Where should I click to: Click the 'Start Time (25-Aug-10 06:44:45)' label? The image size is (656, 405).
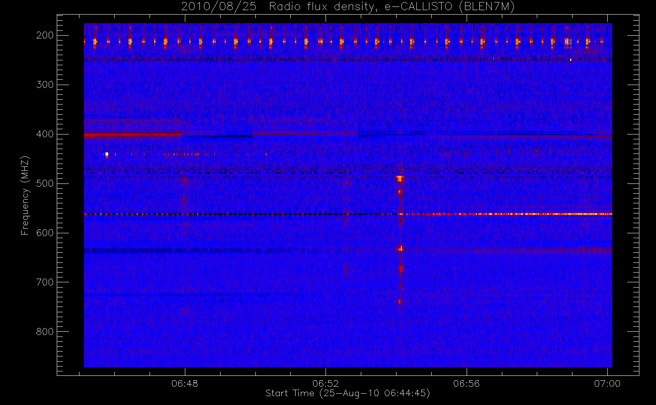[x=347, y=393]
